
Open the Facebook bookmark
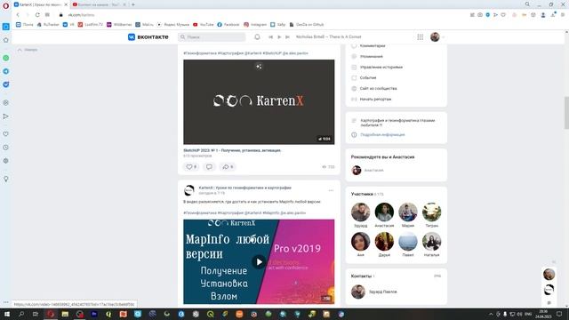point(228,25)
